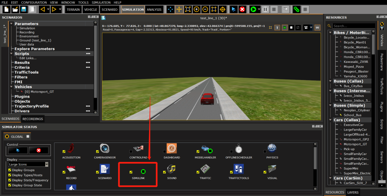This screenshot has height=196, width=387.
Task: Open the CONFIGURATION menu
Action: coord(34,3)
